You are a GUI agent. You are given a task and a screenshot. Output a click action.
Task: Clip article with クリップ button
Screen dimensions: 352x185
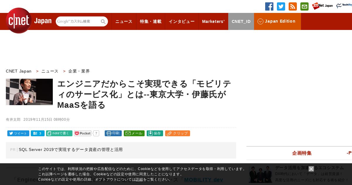[177, 133]
